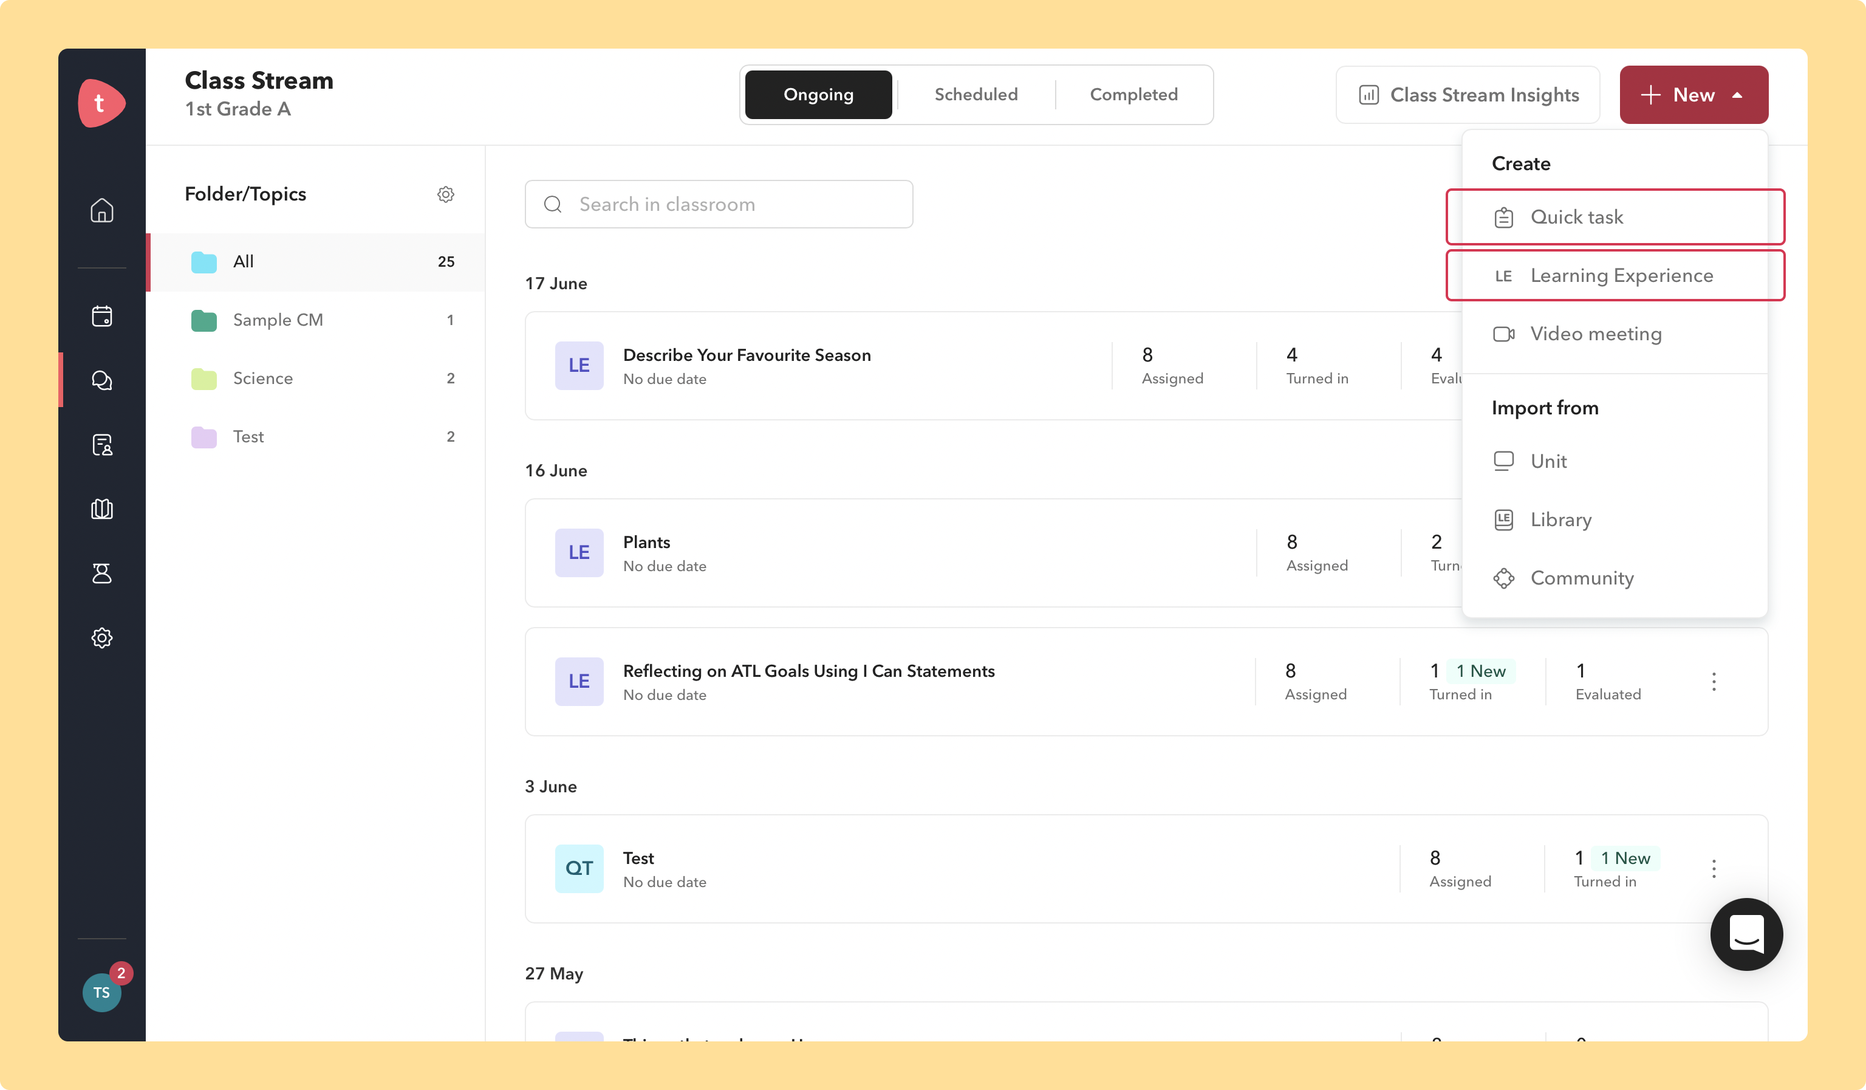Click the TS profile avatar

101,992
